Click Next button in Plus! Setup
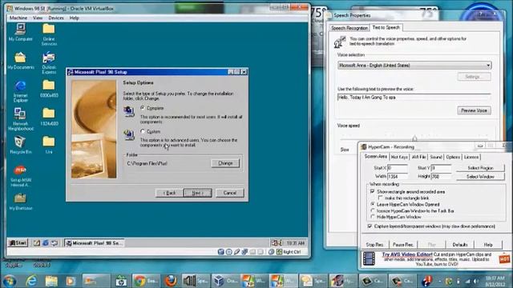513x288 pixels. click(198, 193)
